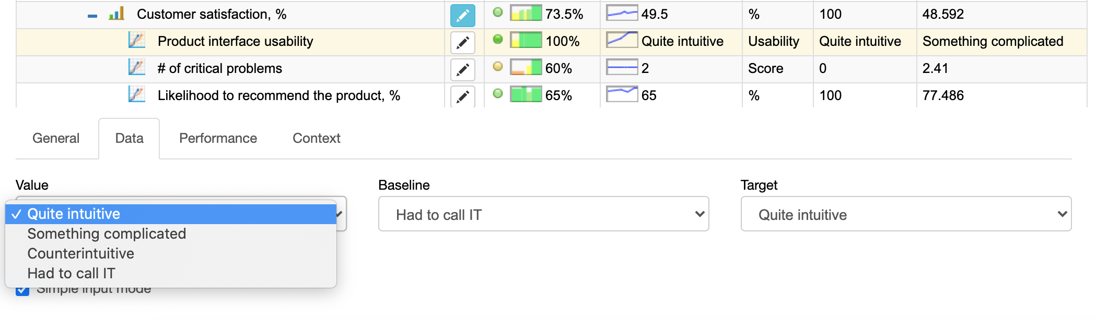Image resolution: width=1096 pixels, height=320 pixels.
Task: Click the yellow status light for # of critical problems
Action: click(x=498, y=67)
